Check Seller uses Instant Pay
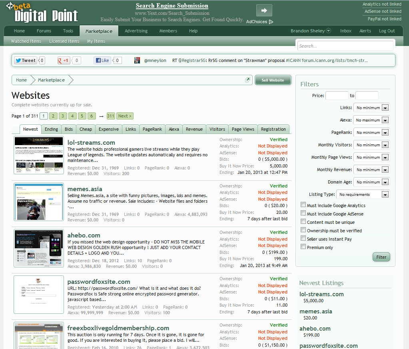Screen dimensions: 409x349 pyautogui.click(x=303, y=238)
